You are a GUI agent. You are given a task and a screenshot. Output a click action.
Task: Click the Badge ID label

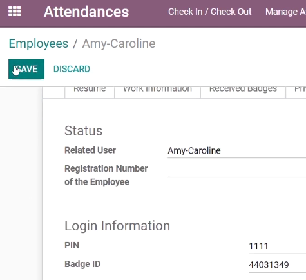pos(82,264)
